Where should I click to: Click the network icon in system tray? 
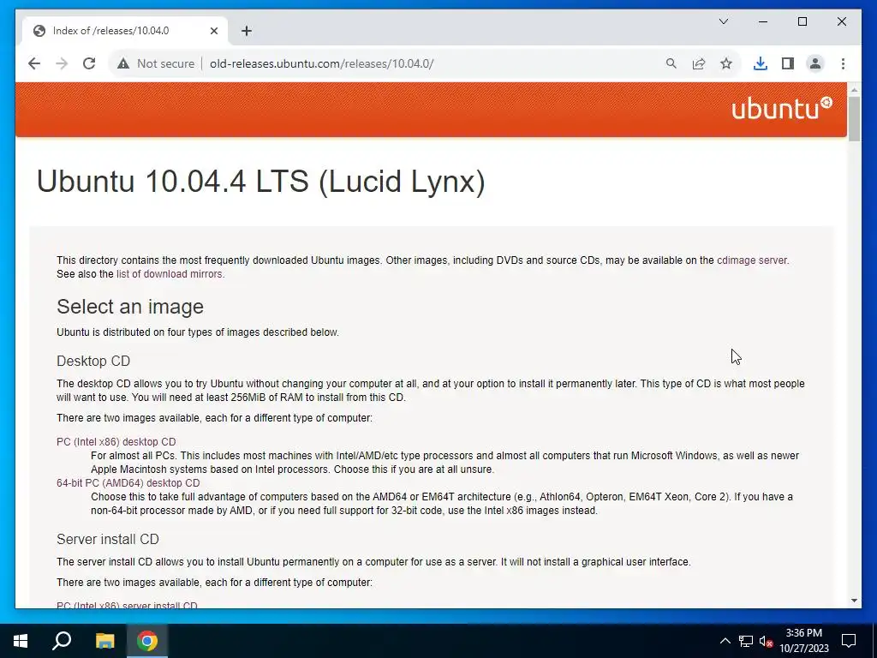click(746, 641)
